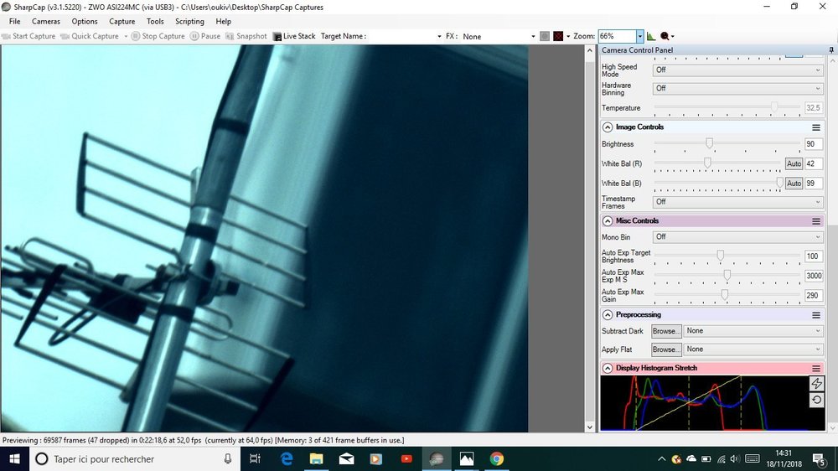Activate the Live Stack tool
Screen dimensions: 838x471
point(294,36)
